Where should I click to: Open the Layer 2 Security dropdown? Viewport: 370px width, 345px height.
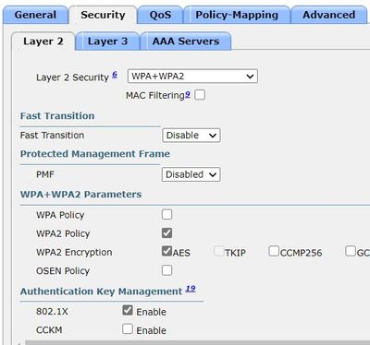pos(192,76)
